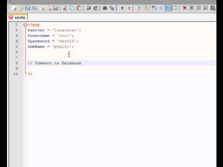Viewport: 223px width, 167px height.
Task: Click line number 2 in the margin
Action: click(x=17, y=30)
